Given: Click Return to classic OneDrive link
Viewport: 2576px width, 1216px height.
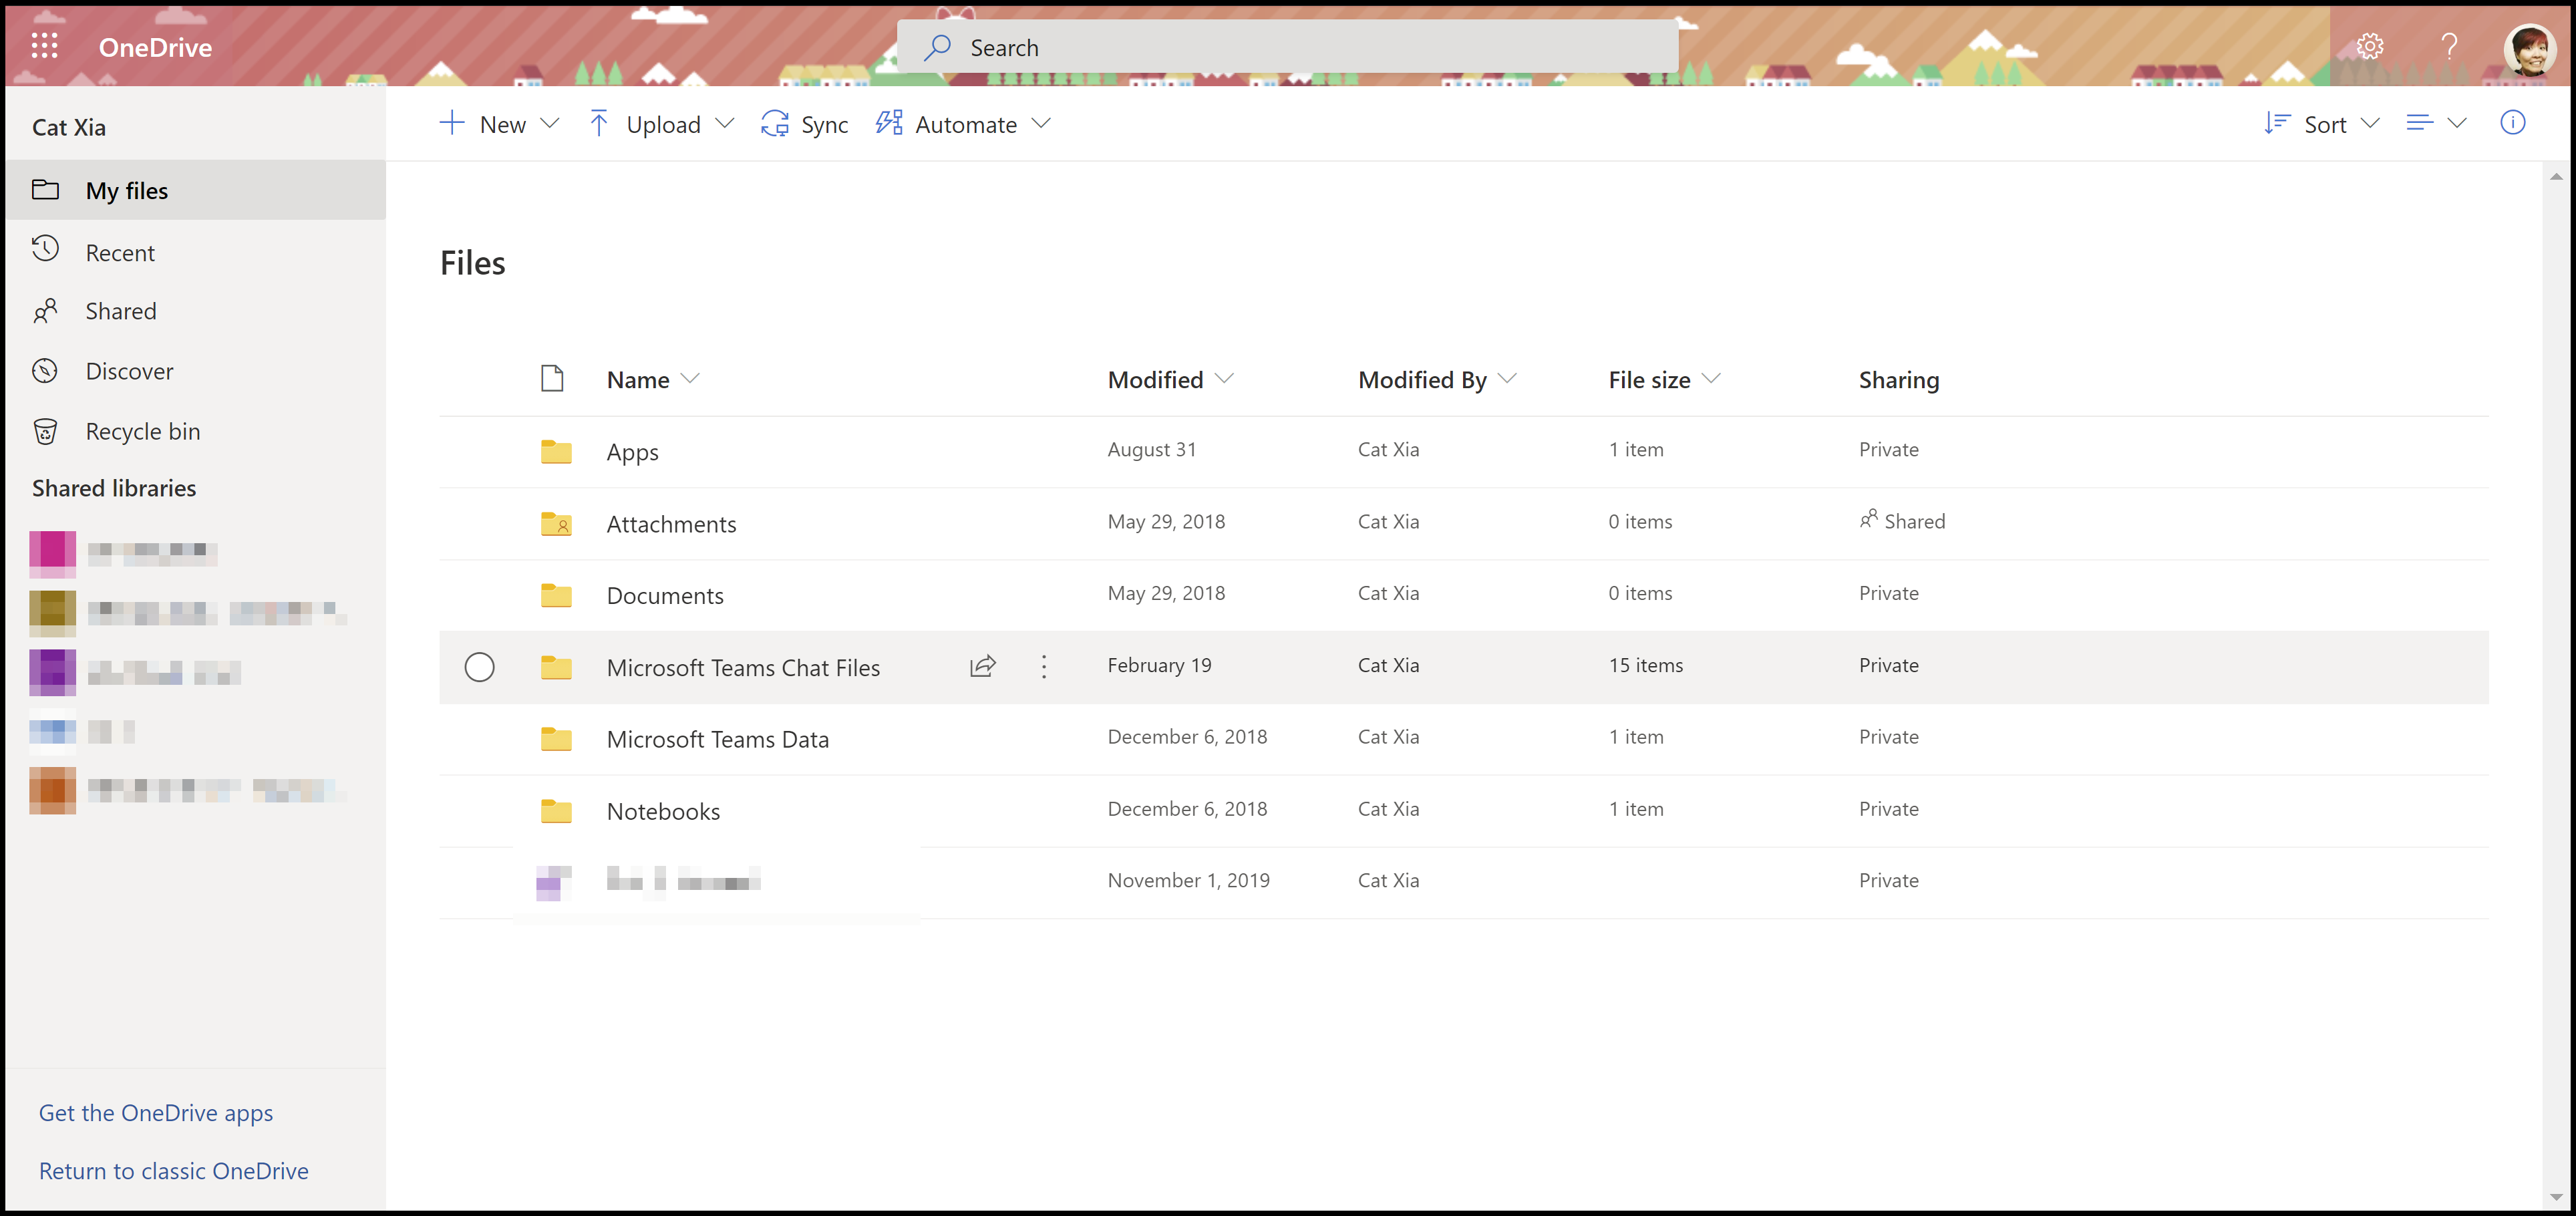Looking at the screenshot, I should click(x=173, y=1171).
